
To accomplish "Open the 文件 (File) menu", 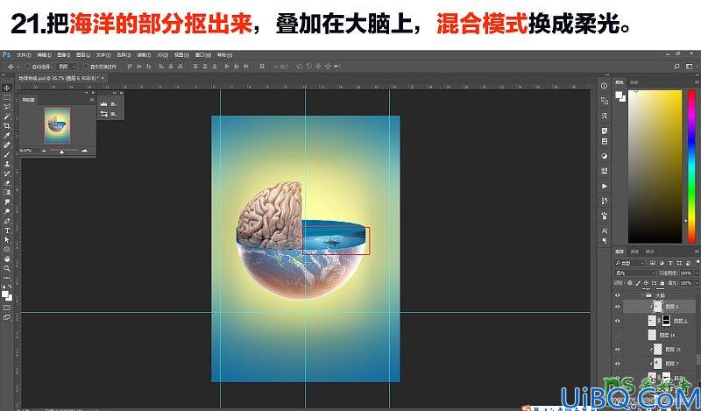I will [x=24, y=55].
